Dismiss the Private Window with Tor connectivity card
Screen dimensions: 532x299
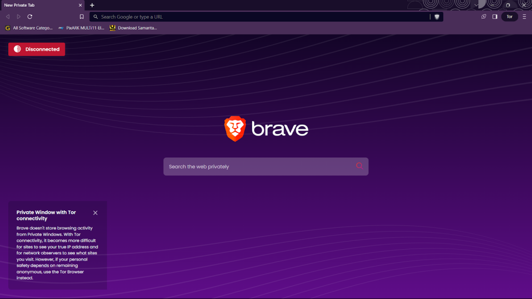pos(96,213)
